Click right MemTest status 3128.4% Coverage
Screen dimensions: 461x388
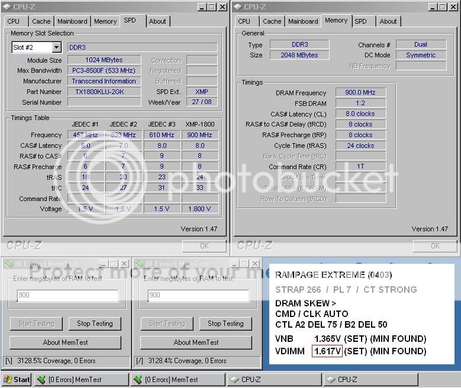[197, 361]
